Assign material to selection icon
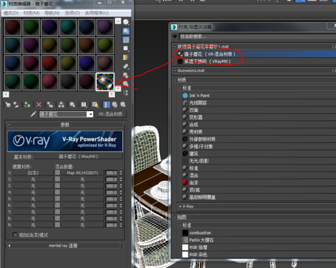Image resolution: width=336 pixels, height=268 pixels. coord(28,104)
